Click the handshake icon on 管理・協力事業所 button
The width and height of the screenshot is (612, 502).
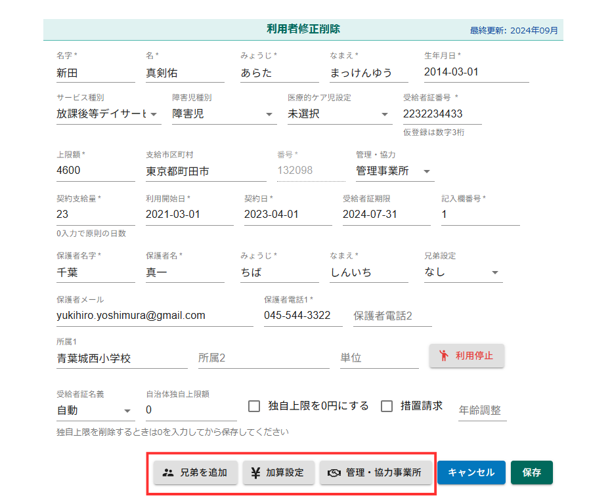tap(334, 472)
